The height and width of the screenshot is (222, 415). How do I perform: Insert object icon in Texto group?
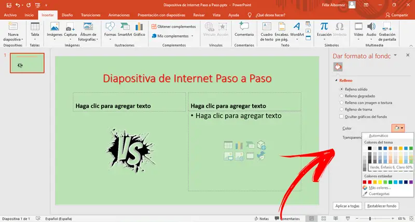coord(308,38)
